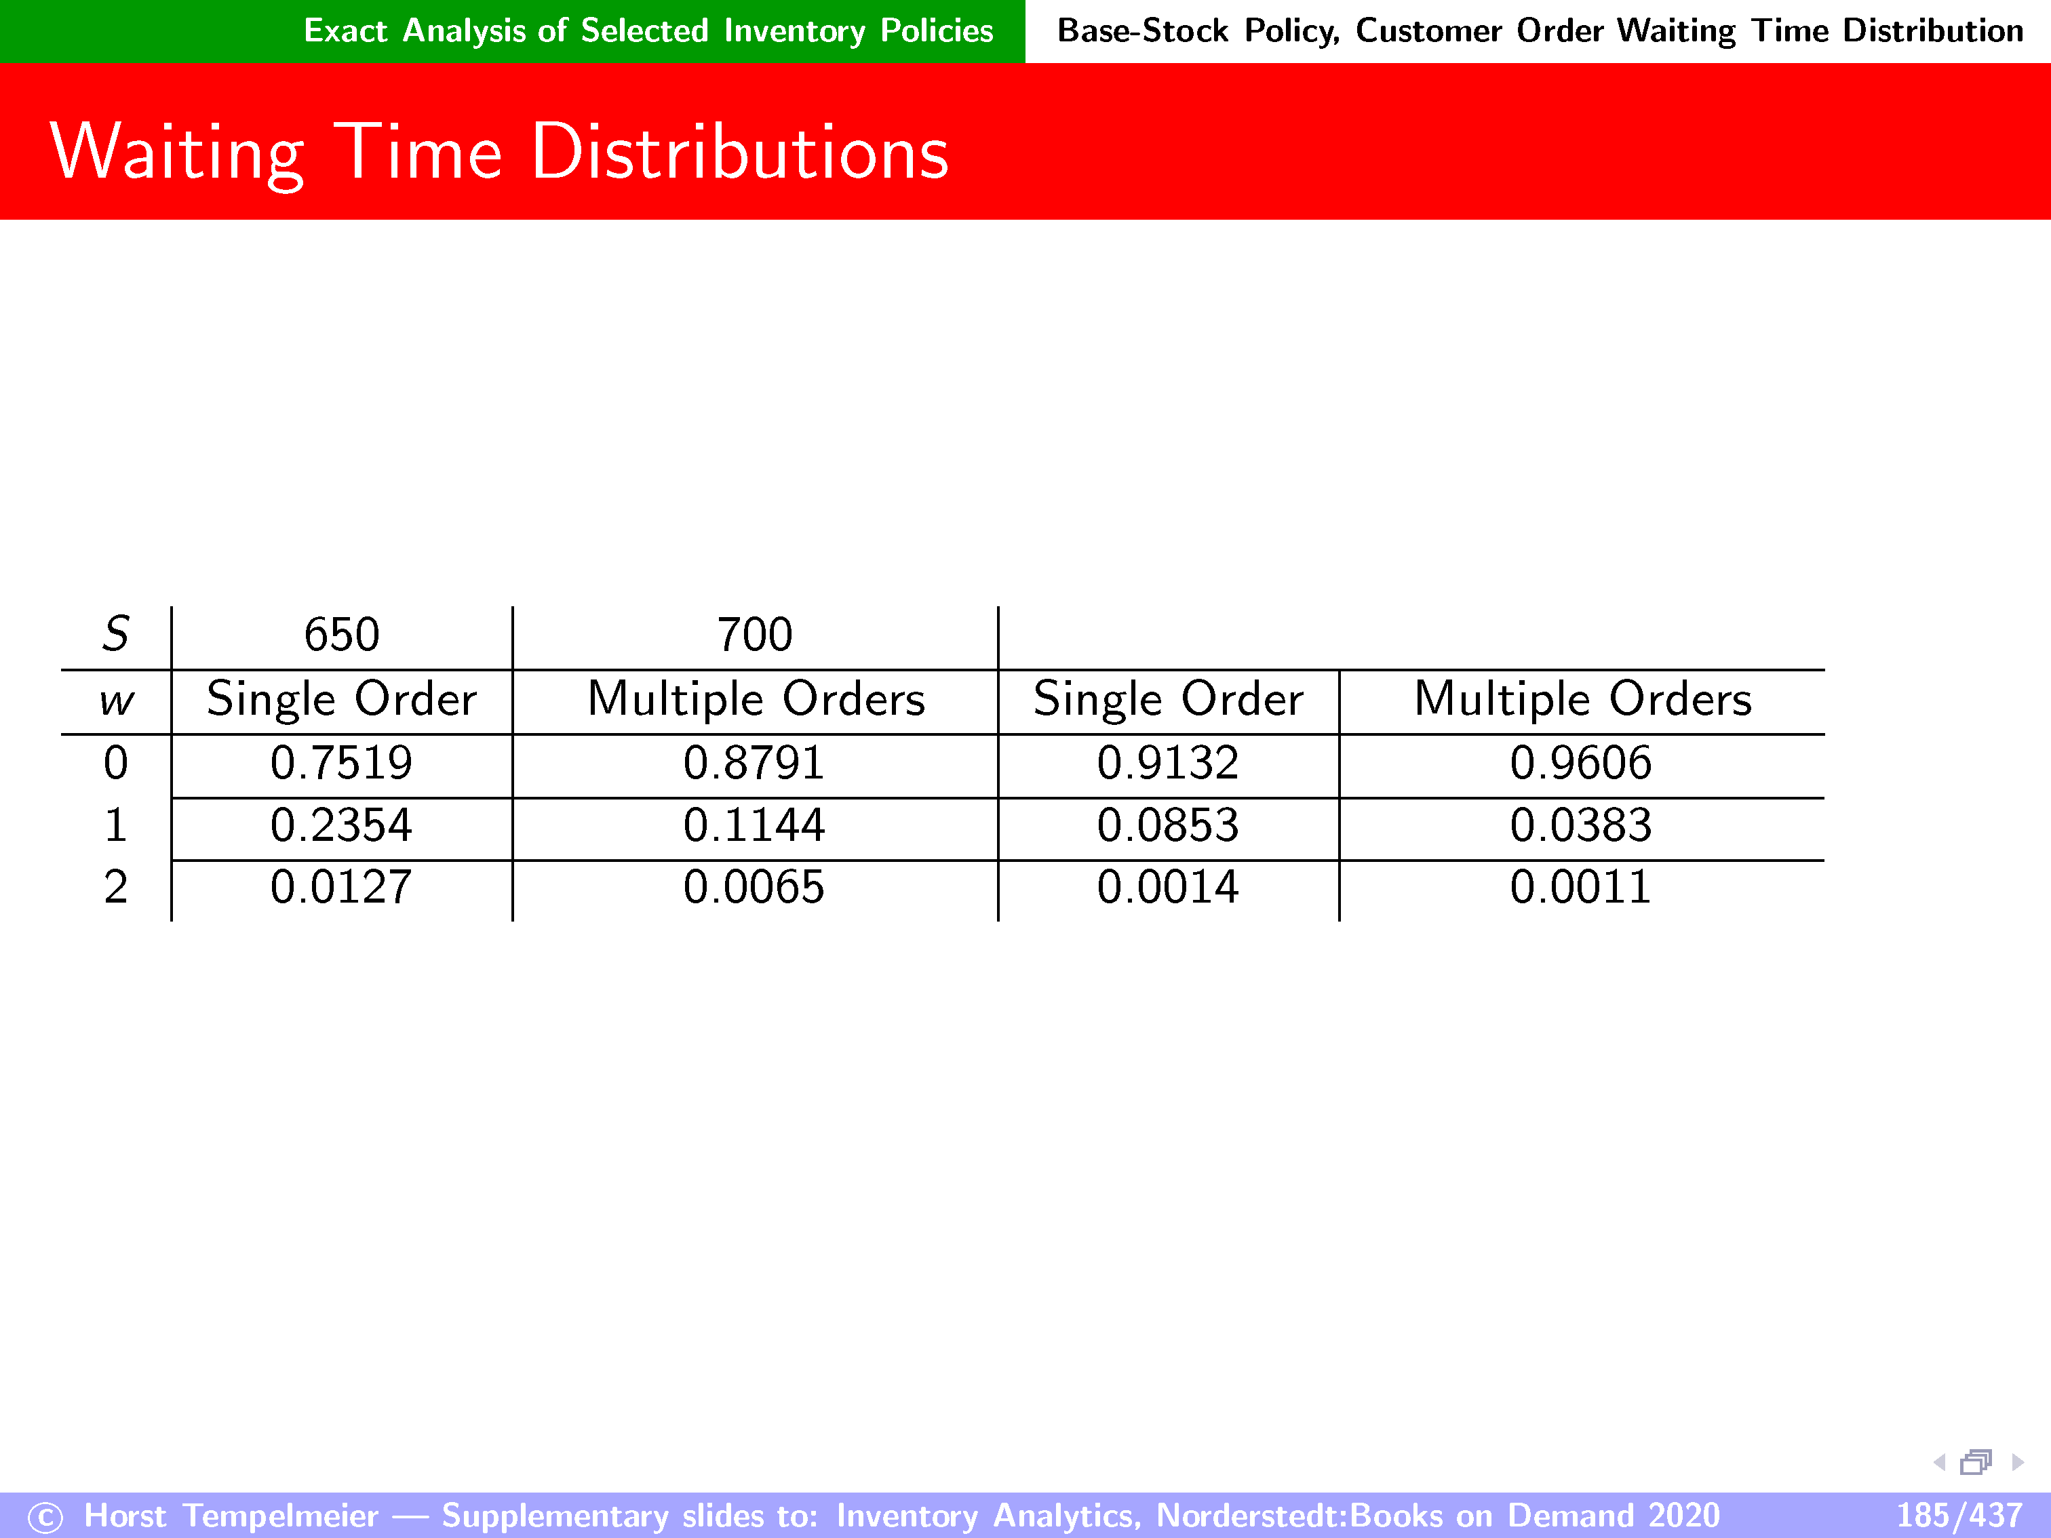Open subsection 'Base-Stock Policy, Customer Order Waiting Time Distribution'

point(1539,31)
